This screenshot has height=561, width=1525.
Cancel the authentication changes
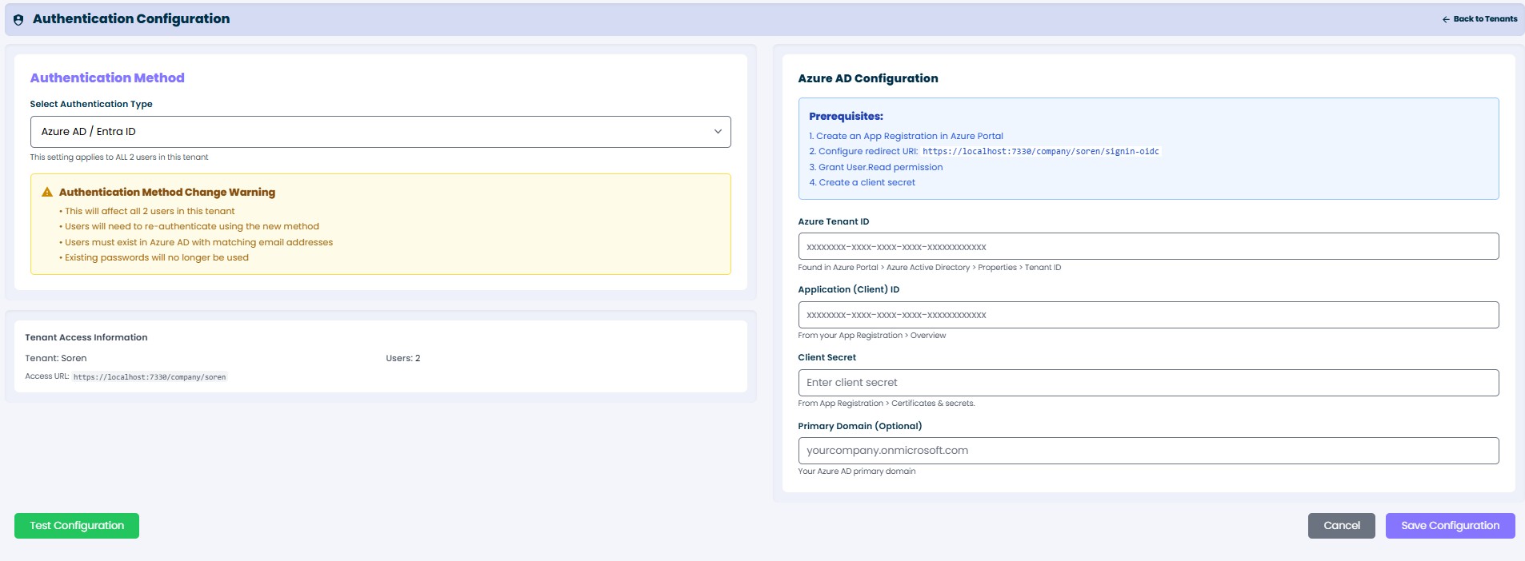(1341, 526)
